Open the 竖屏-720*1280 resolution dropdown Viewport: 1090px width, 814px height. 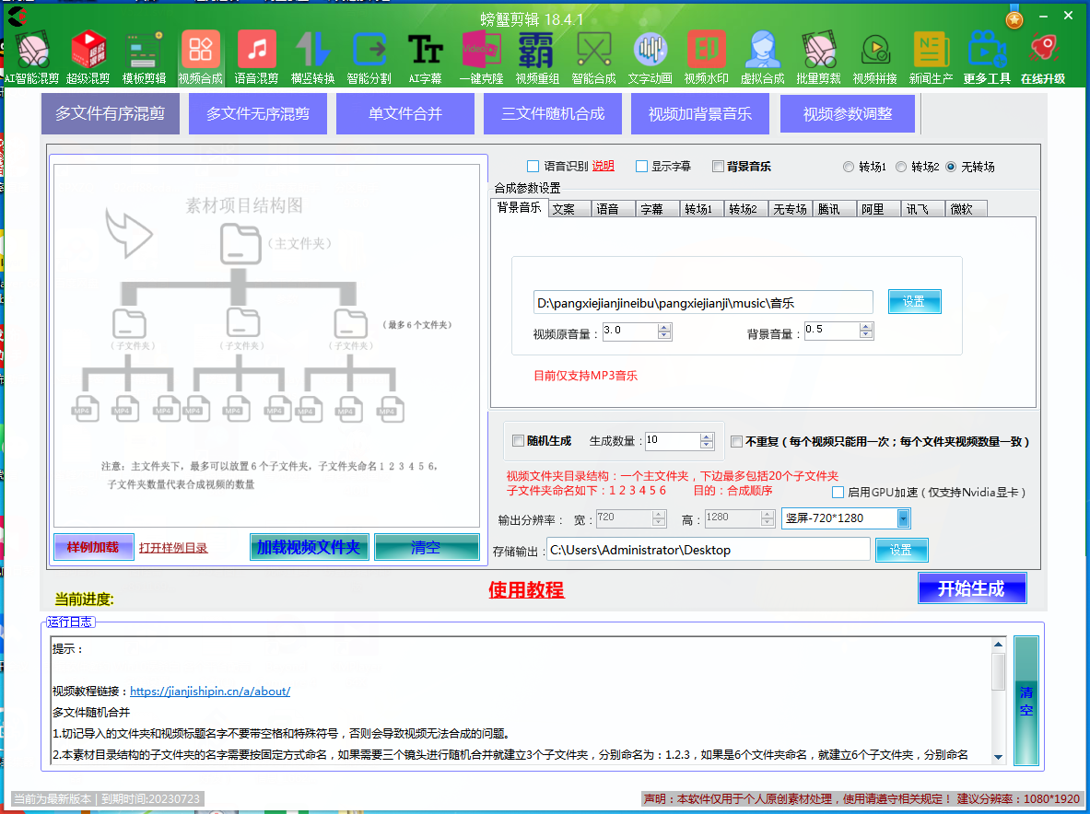[903, 518]
